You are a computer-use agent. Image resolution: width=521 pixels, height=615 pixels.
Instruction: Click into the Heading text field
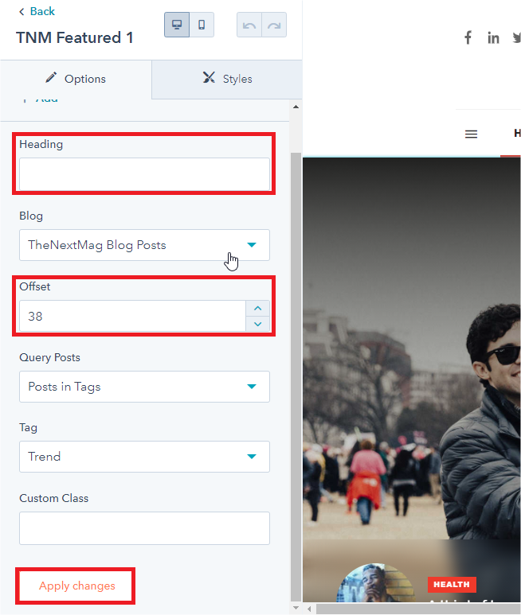(x=144, y=174)
